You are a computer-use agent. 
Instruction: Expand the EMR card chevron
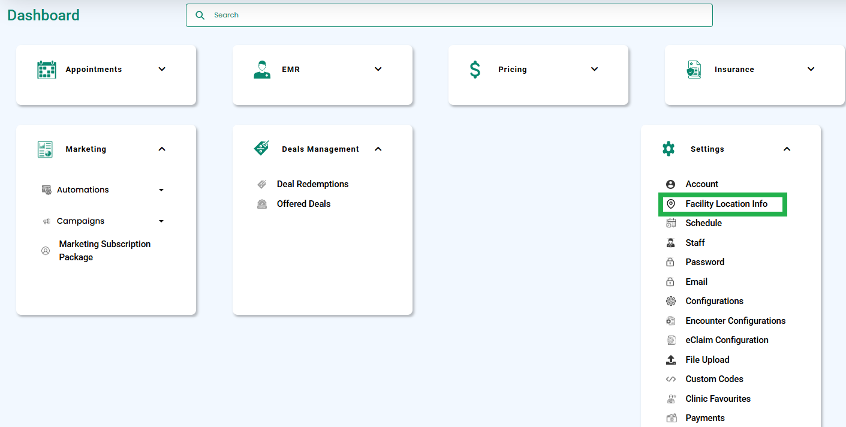click(x=378, y=69)
